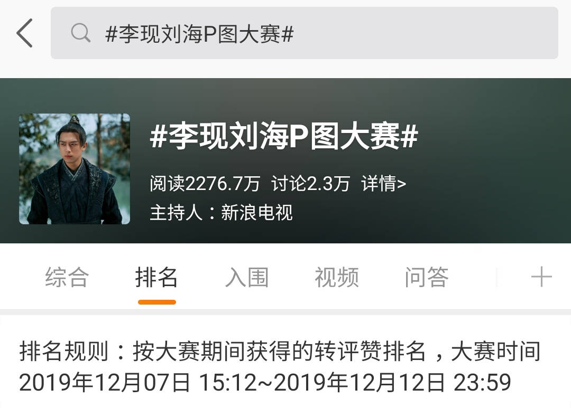571x408 pixels.
Task: Select the 排名 tab
Action: [156, 277]
